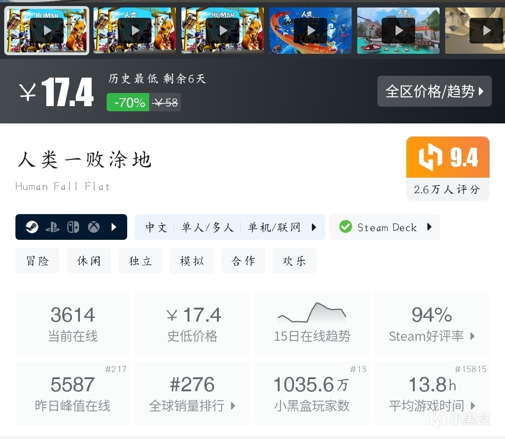Click the #217 rank label
Screen dimensions: 505x439
(x=115, y=369)
